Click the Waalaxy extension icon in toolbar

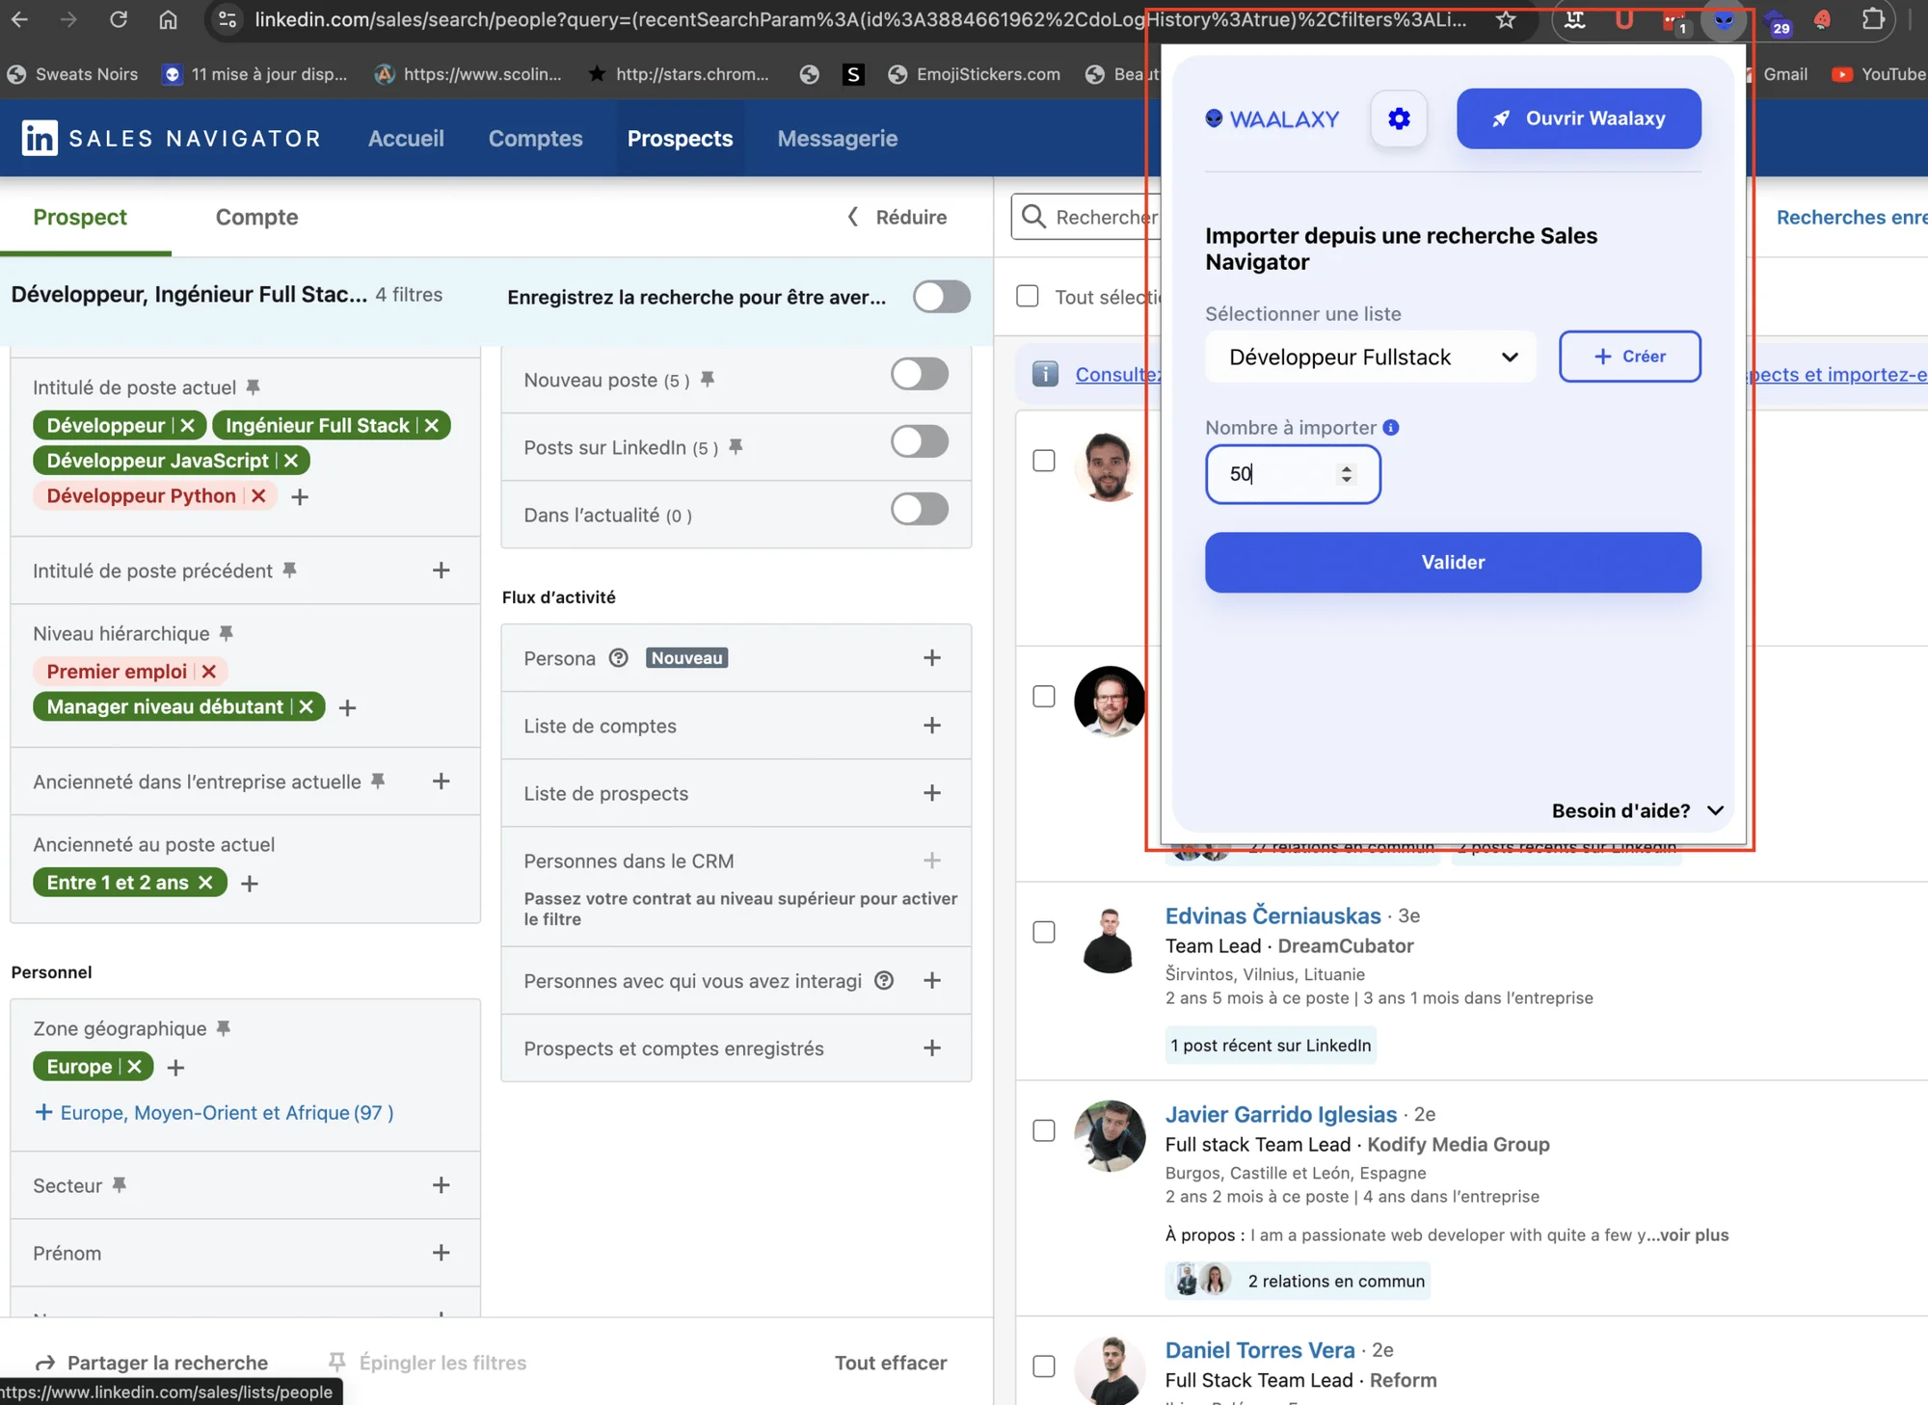tap(1724, 20)
